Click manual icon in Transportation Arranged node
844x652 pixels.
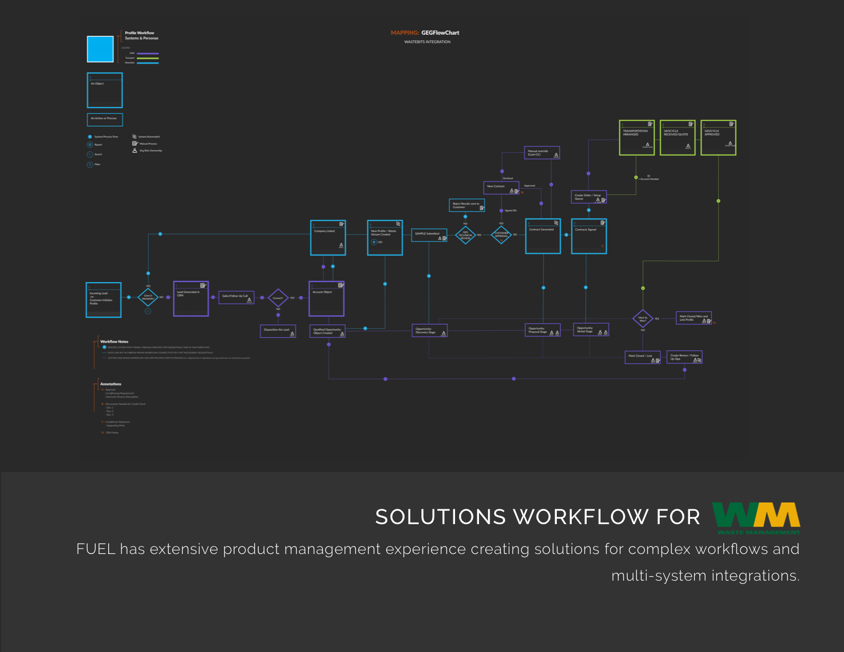click(650, 124)
